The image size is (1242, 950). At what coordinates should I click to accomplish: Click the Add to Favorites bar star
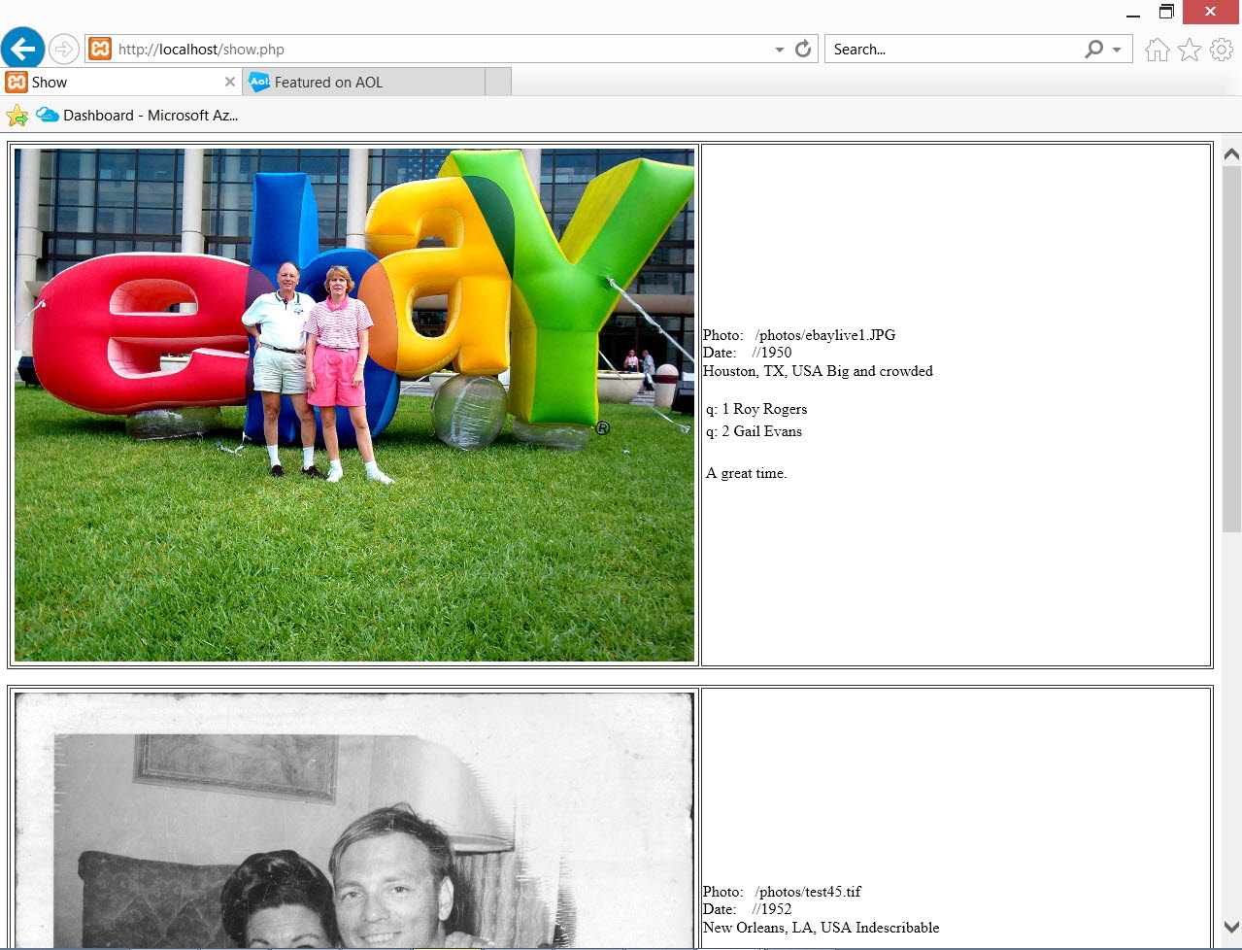pyautogui.click(x=17, y=116)
